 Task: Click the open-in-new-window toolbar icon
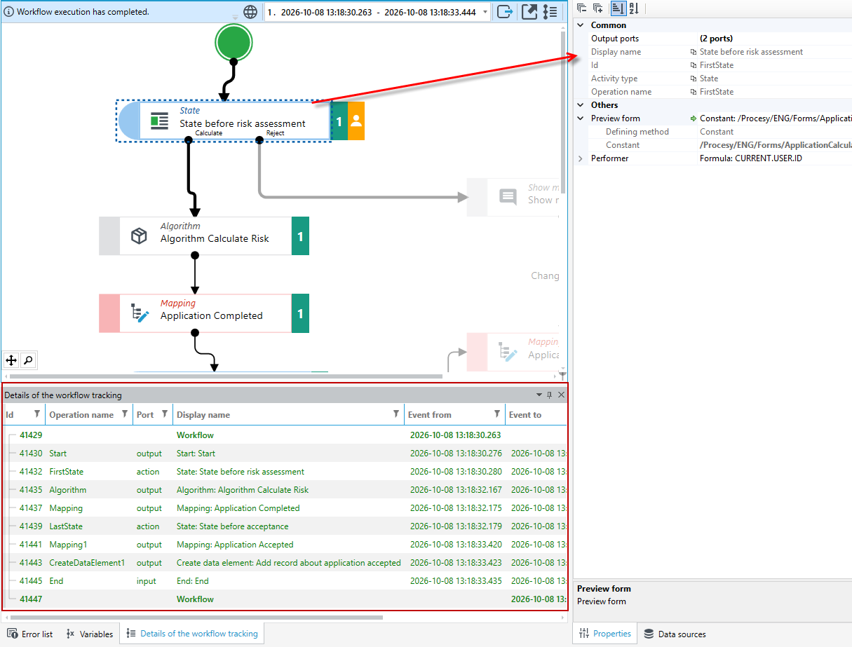529,11
